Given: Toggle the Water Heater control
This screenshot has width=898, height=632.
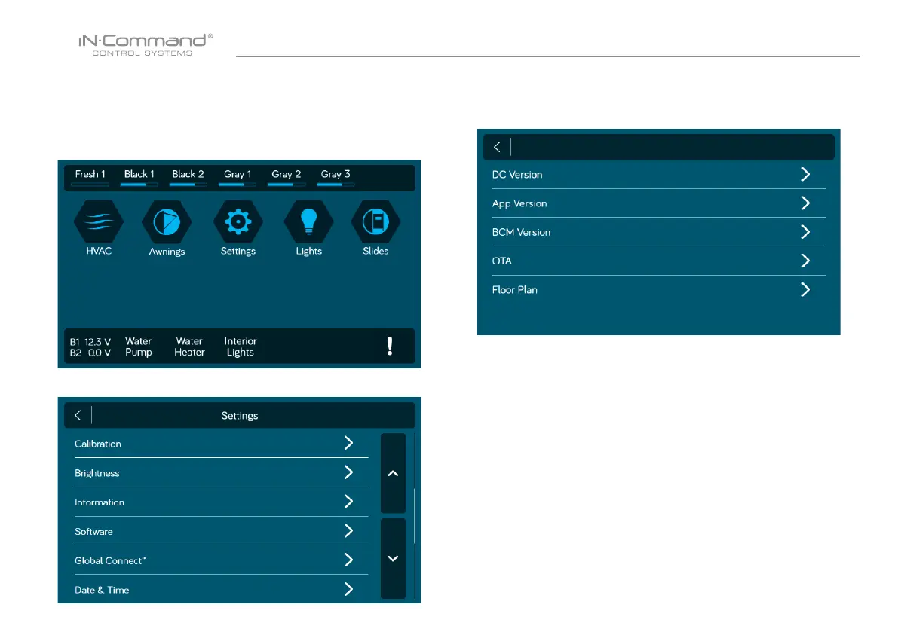Looking at the screenshot, I should coord(189,347).
